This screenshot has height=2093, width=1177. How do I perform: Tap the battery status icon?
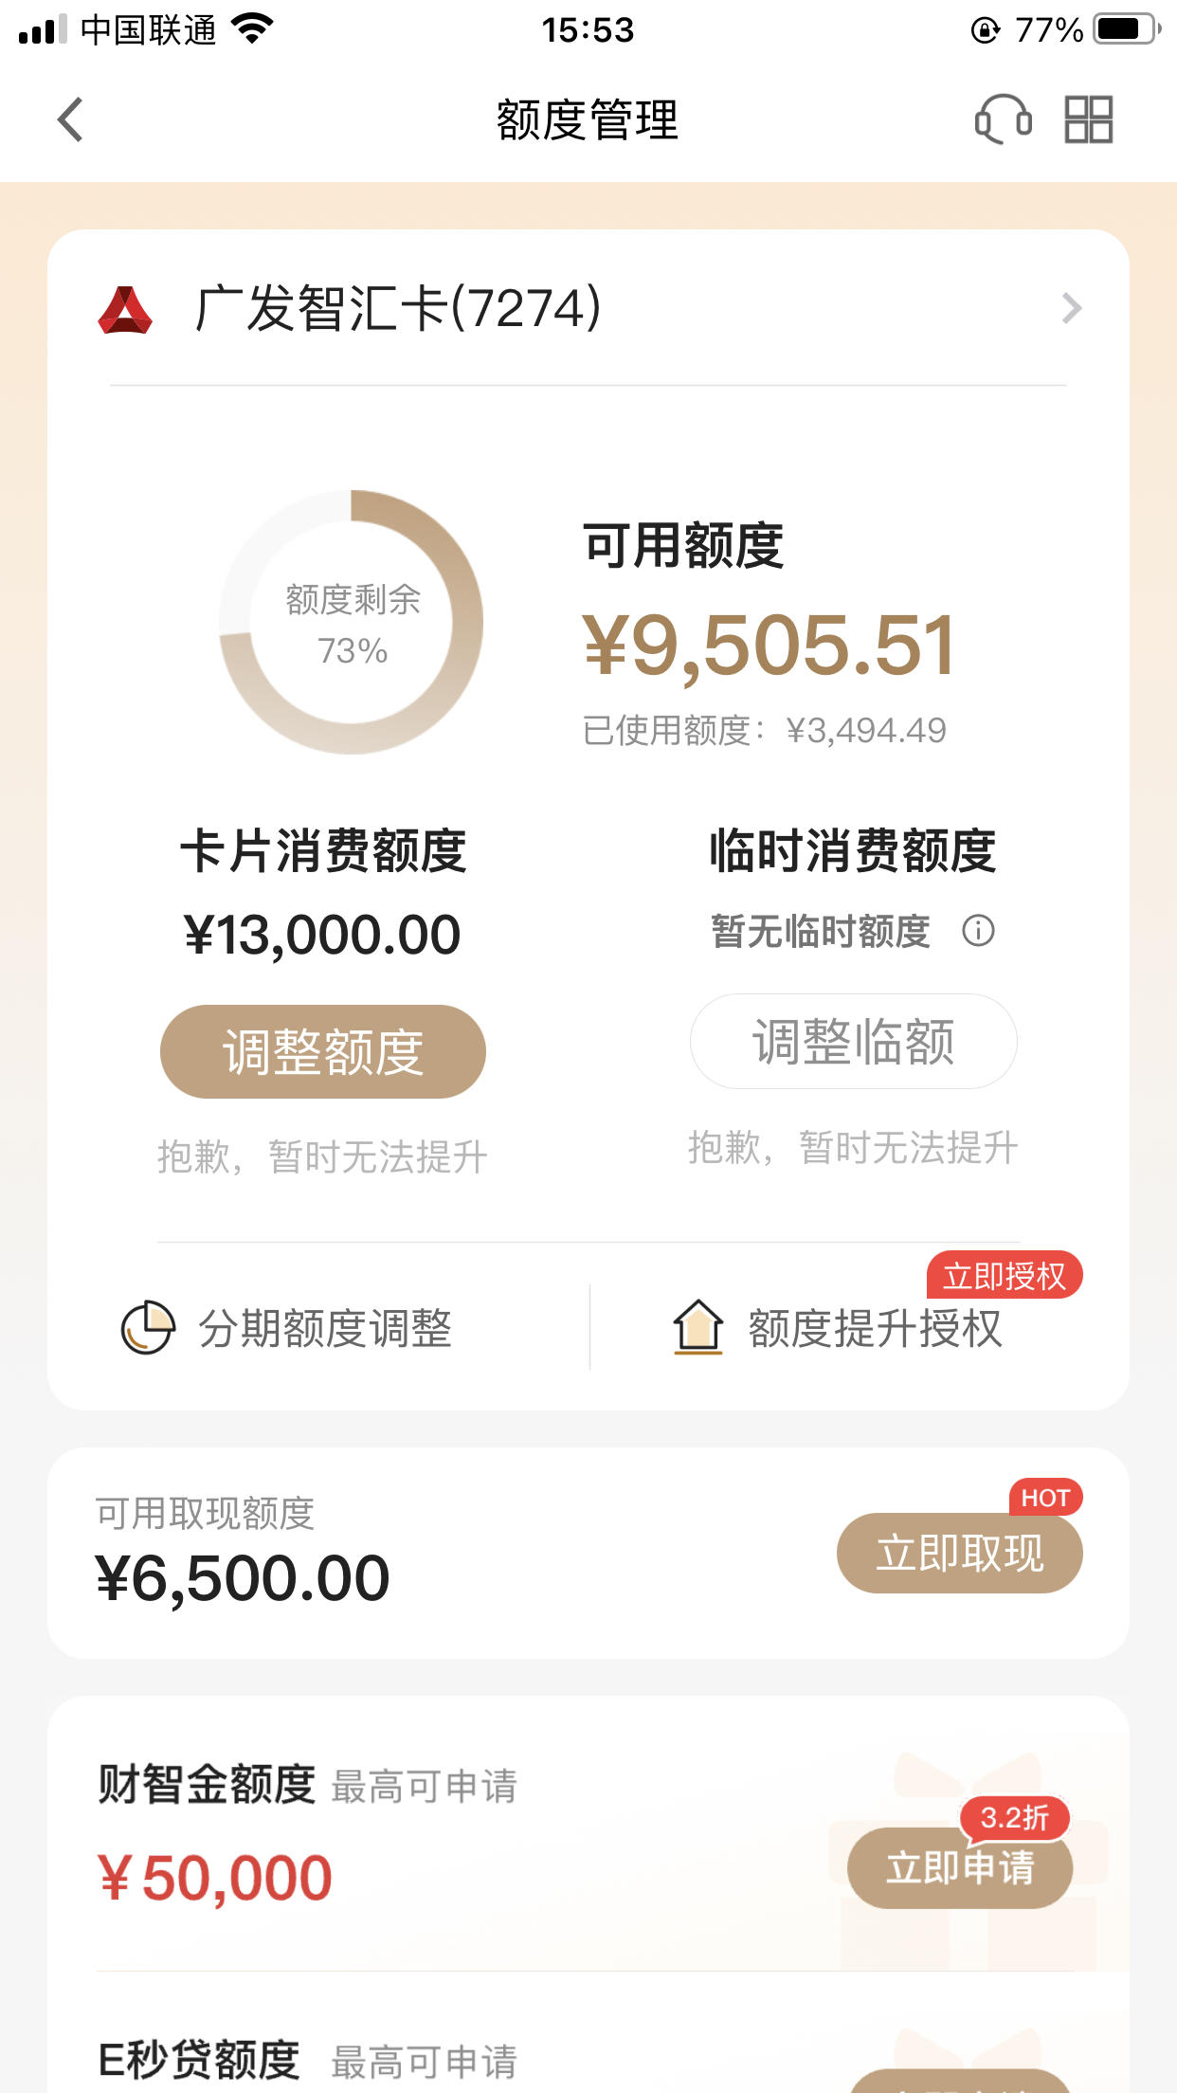(1128, 29)
